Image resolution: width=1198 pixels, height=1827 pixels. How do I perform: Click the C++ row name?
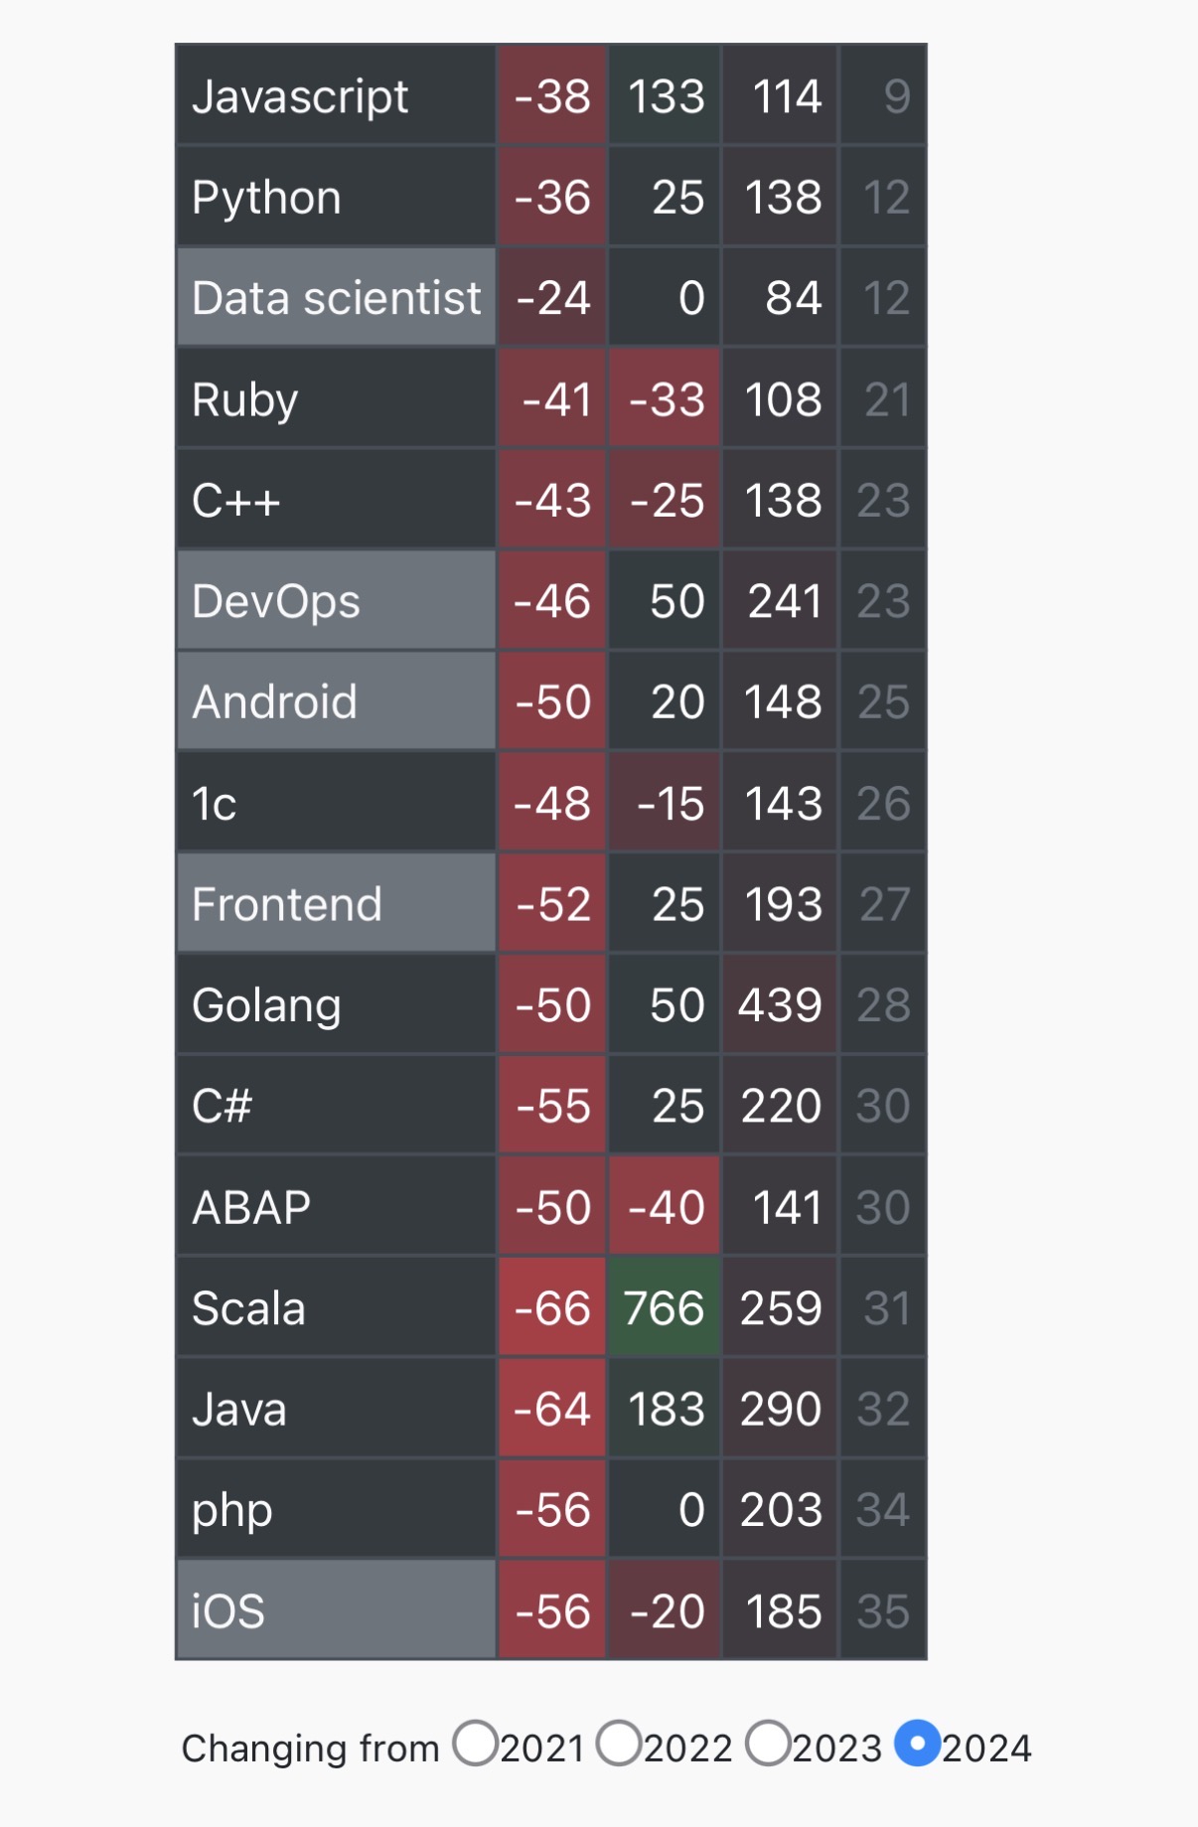pyautogui.click(x=336, y=500)
